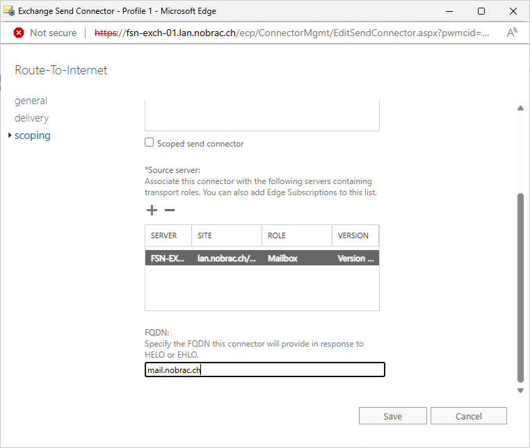Click scroll down arrow of the page

tap(520, 390)
